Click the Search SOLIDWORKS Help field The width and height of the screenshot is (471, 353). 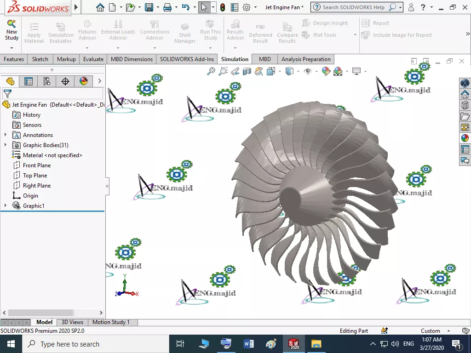(x=353, y=7)
